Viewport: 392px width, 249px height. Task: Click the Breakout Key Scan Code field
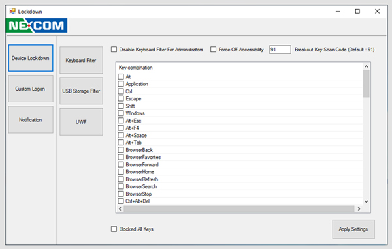(280, 50)
